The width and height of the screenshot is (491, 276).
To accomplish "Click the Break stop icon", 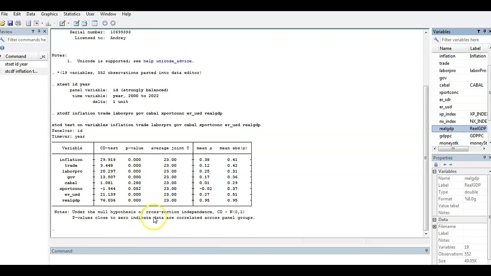I will [113, 23].
